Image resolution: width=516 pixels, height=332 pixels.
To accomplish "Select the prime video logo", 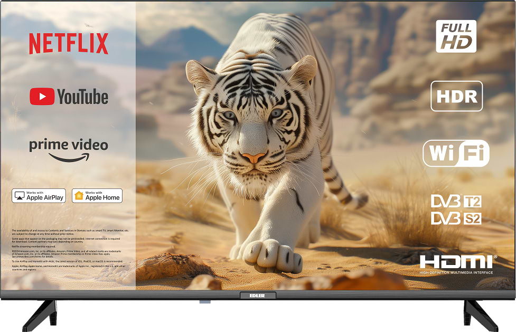I will coord(68,149).
